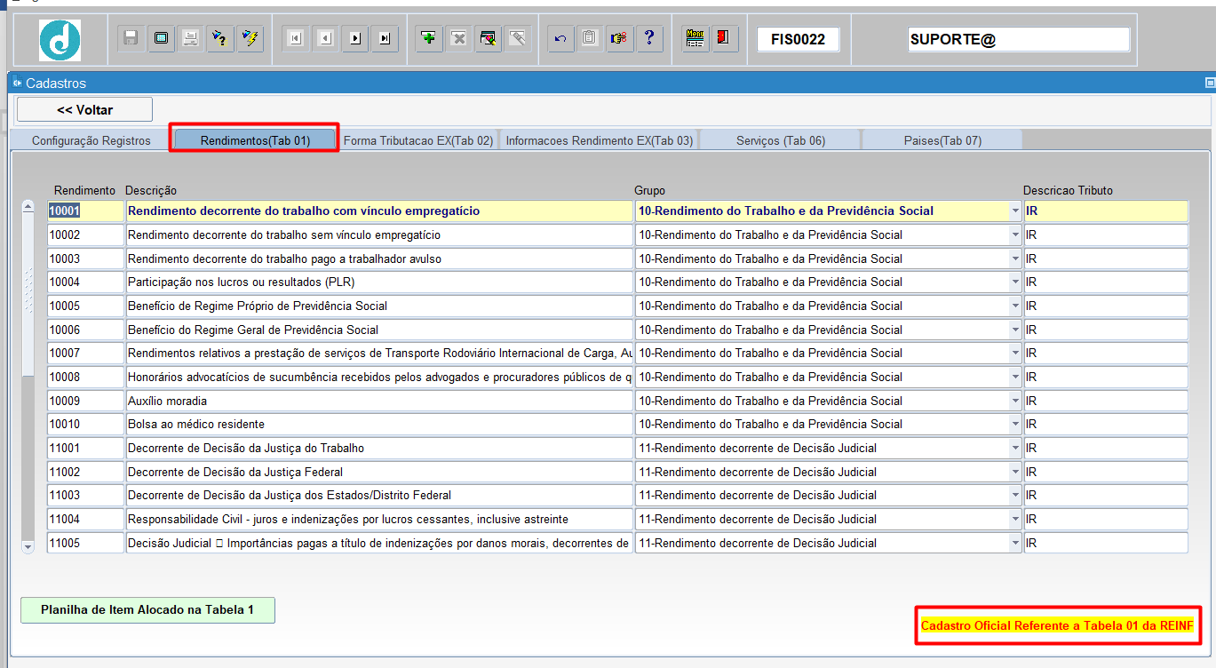
Task: Open Forma Tributacao EX(Tab 02) tab
Action: click(418, 140)
